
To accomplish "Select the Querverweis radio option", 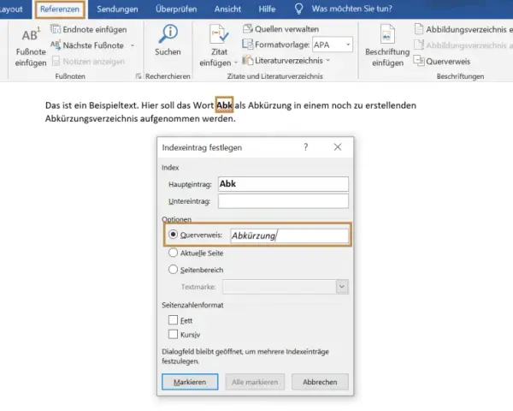I will (x=173, y=235).
